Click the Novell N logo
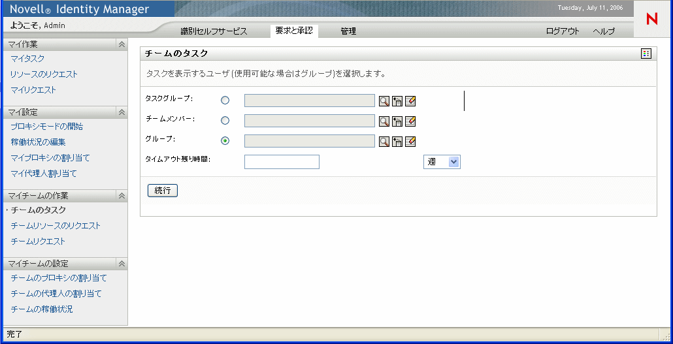This screenshot has height=344, width=673. tap(652, 19)
